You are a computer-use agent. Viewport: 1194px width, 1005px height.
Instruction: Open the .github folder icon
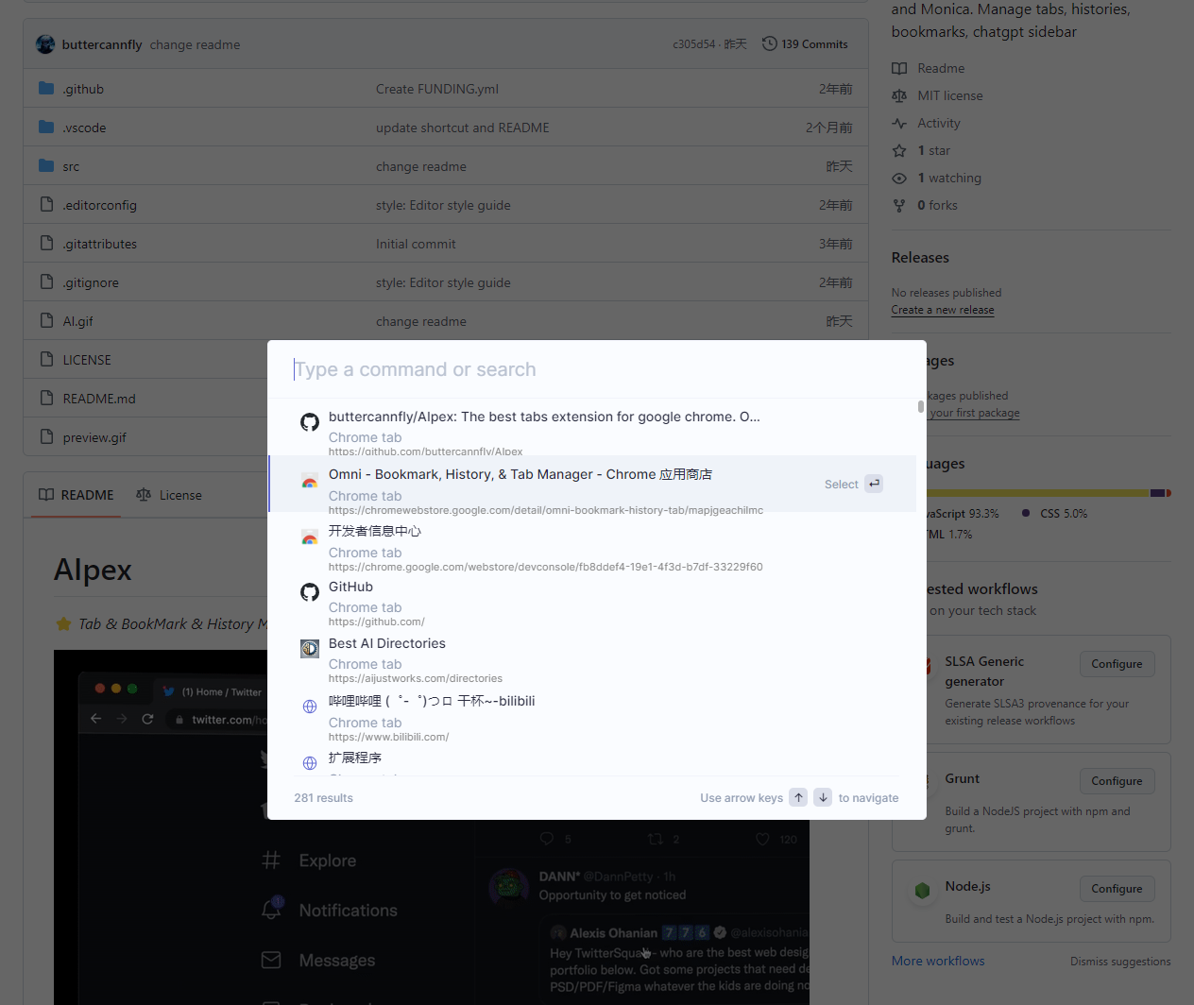click(46, 89)
